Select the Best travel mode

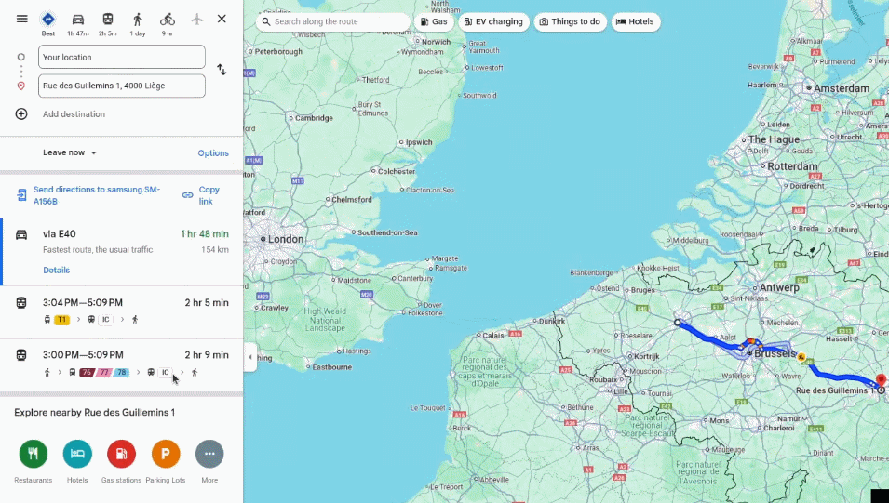(x=48, y=24)
